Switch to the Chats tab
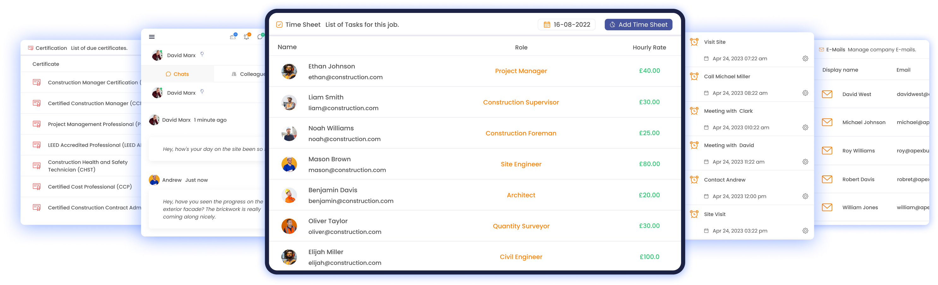938x285 pixels. click(177, 74)
